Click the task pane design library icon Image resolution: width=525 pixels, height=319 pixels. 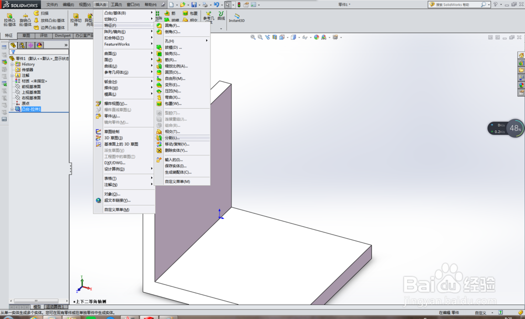coord(521,62)
